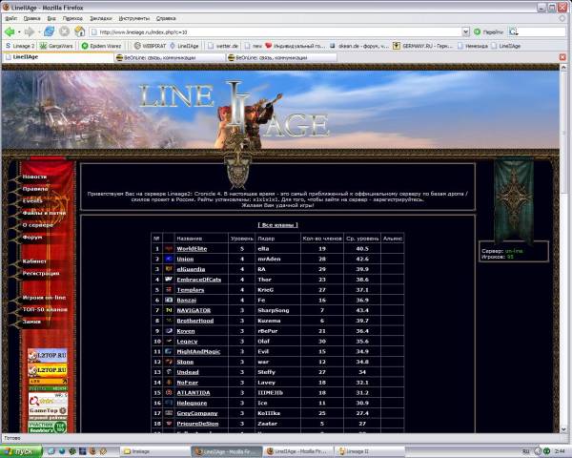Open the GargaWarez bookmark
The width and height of the screenshot is (572, 458).
pyautogui.click(x=56, y=46)
